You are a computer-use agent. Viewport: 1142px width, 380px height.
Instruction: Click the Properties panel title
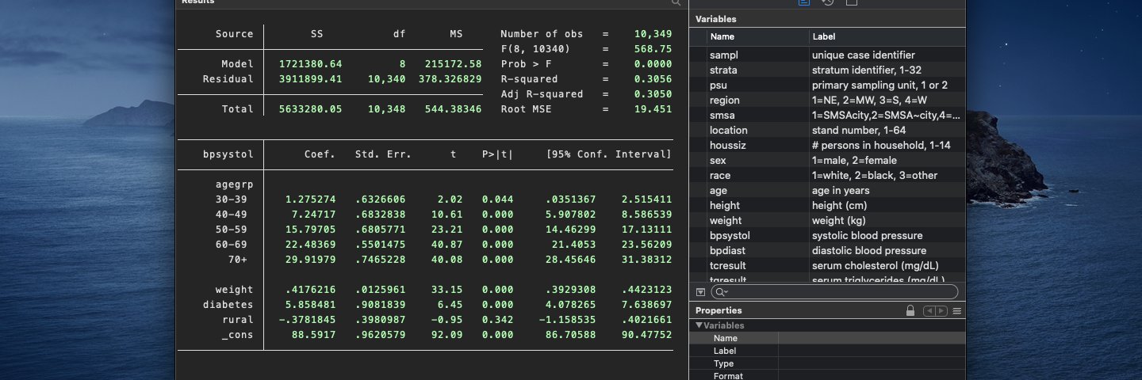point(719,311)
